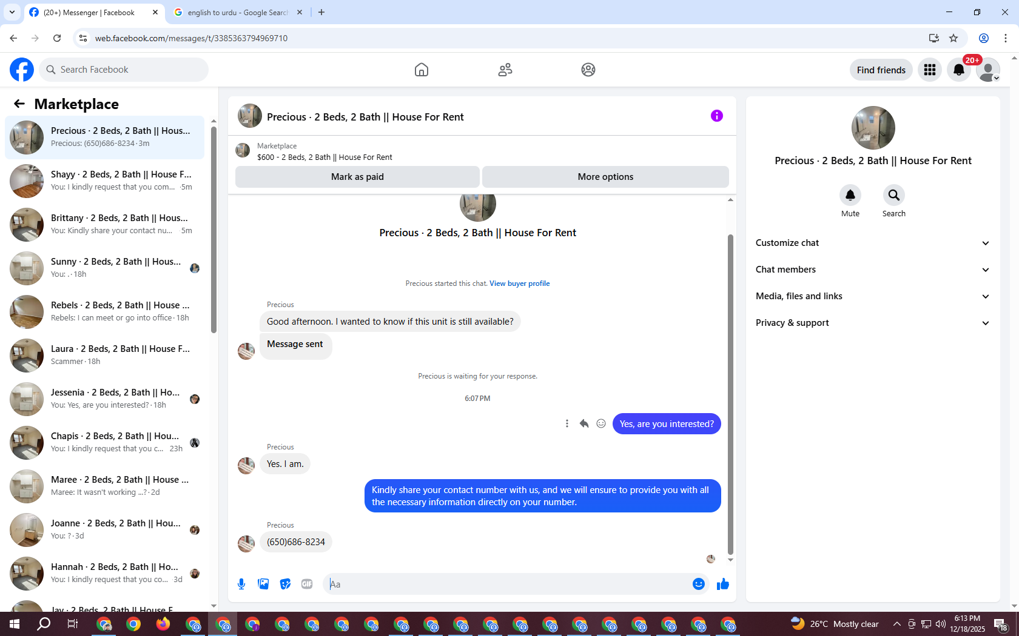
Task: Click the conversation scrollbar
Action: [730, 394]
